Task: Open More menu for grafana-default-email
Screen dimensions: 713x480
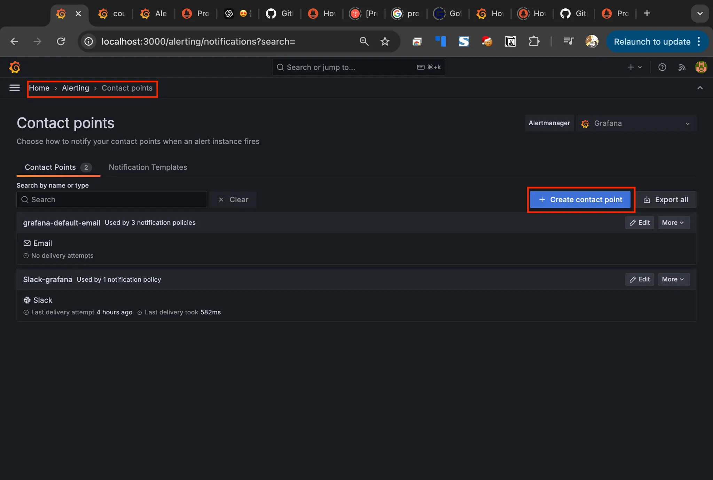Action: click(x=673, y=223)
